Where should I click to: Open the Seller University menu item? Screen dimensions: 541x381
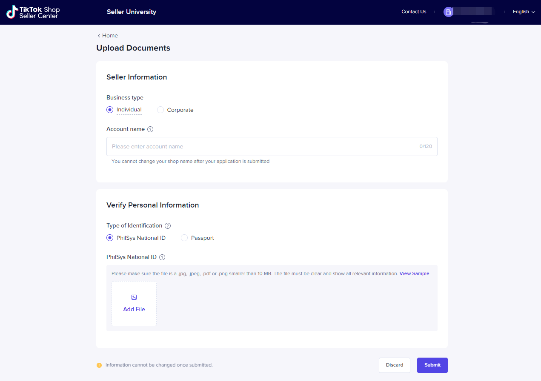[x=132, y=12]
